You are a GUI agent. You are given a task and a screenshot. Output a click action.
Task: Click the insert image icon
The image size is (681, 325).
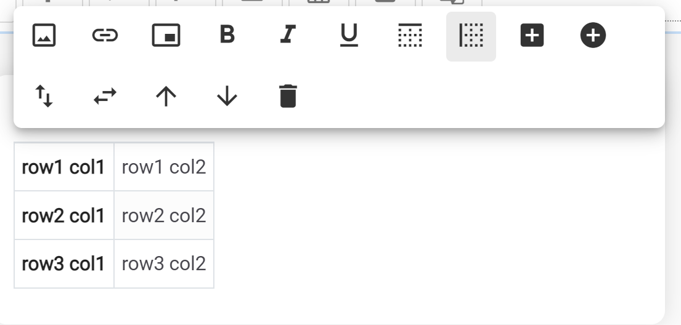(x=44, y=36)
